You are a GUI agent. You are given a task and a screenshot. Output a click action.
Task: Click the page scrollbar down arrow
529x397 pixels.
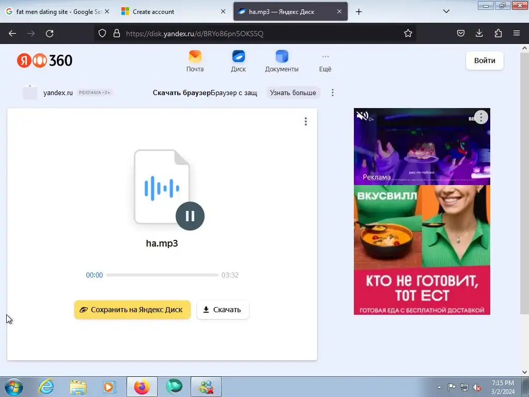[524, 372]
